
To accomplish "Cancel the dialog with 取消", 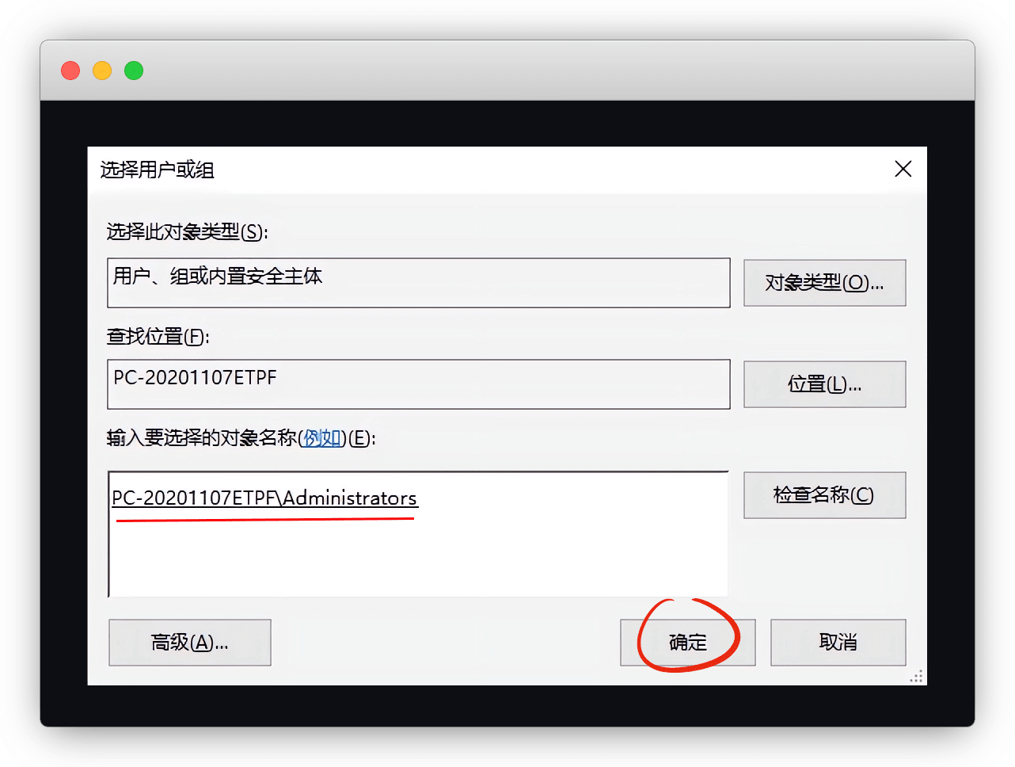I will tap(838, 643).
